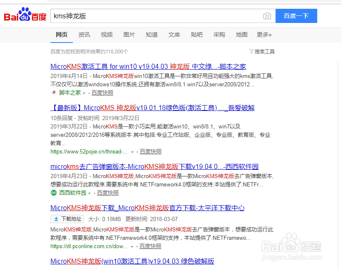Open the 地图 tab
The height and width of the screenshot is (269, 341).
point(242,35)
